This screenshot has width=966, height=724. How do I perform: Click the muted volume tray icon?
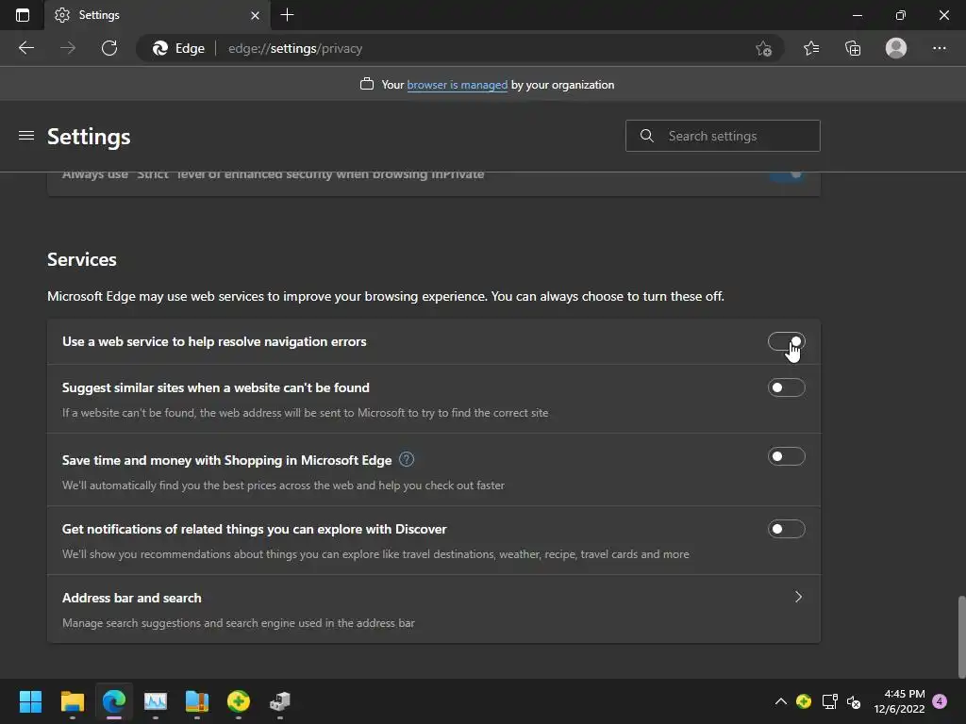853,701
